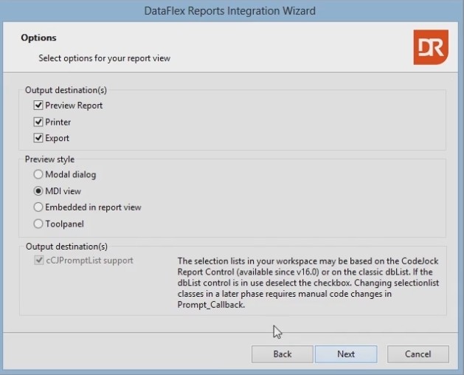This screenshot has width=464, height=375.
Task: Disable the Export output destination
Action: (39, 138)
